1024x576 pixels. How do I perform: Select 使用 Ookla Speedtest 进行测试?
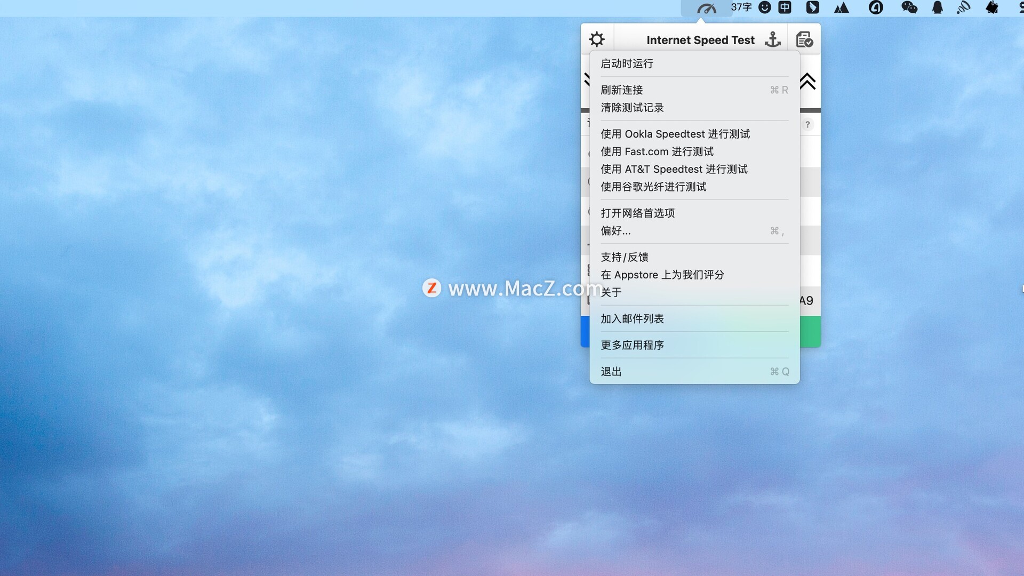694,134
